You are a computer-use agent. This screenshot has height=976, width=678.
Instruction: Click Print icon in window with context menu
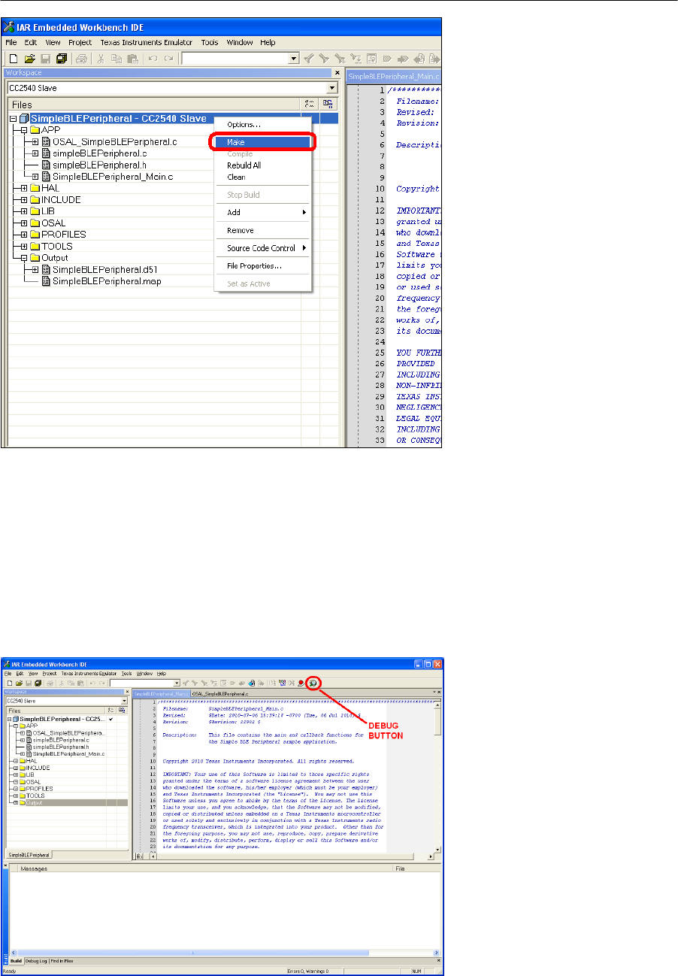point(81,58)
